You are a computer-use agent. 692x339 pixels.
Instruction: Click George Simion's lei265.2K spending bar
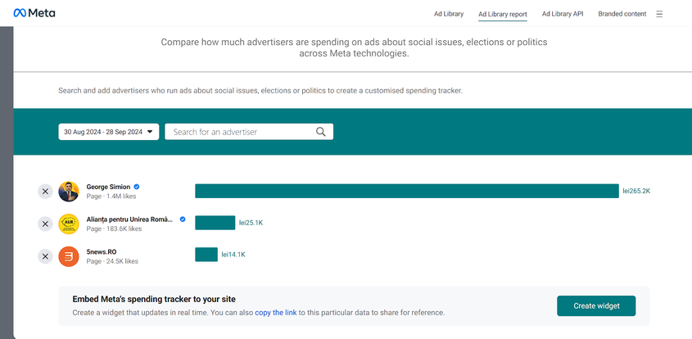click(x=406, y=191)
